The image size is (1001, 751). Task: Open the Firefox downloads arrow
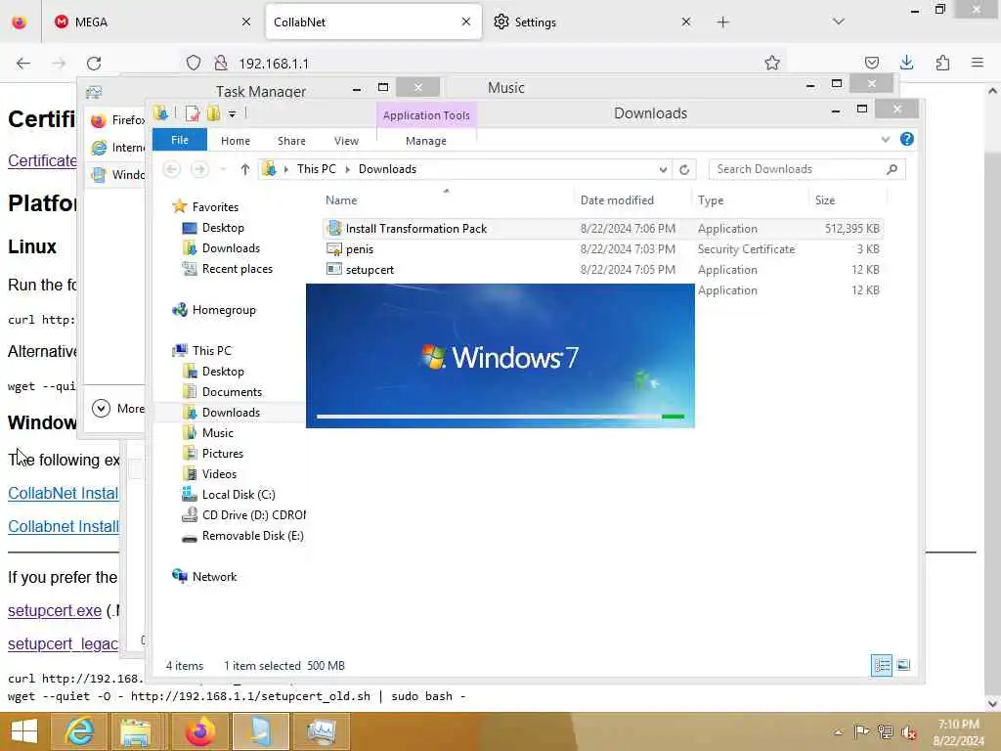coord(906,63)
